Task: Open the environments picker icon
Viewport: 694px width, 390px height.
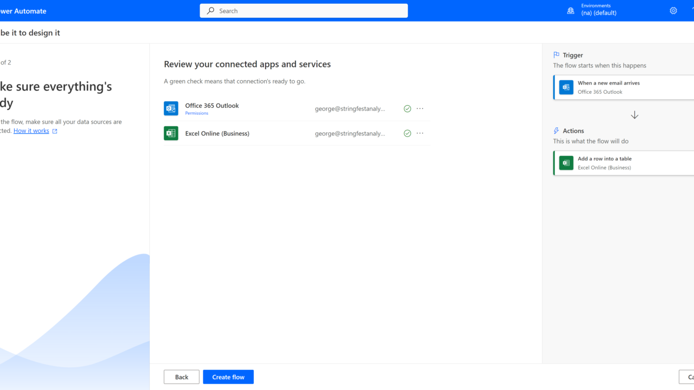Action: click(570, 11)
